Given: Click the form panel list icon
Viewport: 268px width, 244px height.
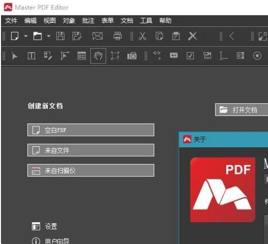Looking at the screenshot, I should (82, 56).
